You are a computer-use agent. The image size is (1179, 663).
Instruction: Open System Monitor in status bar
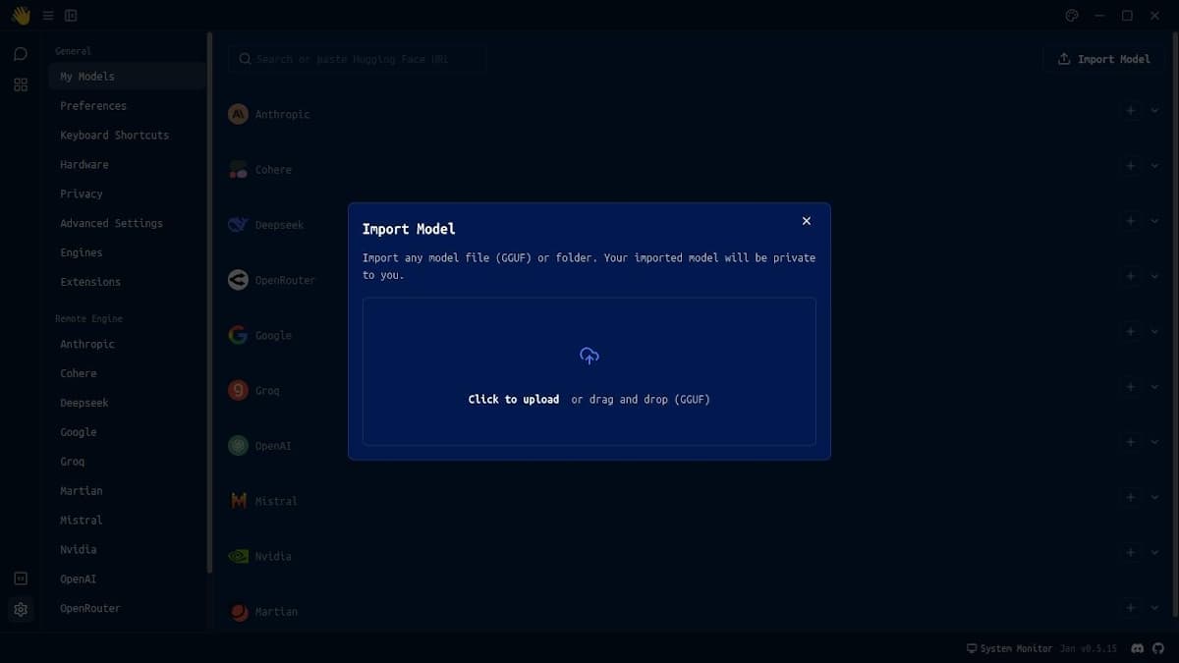(1009, 649)
